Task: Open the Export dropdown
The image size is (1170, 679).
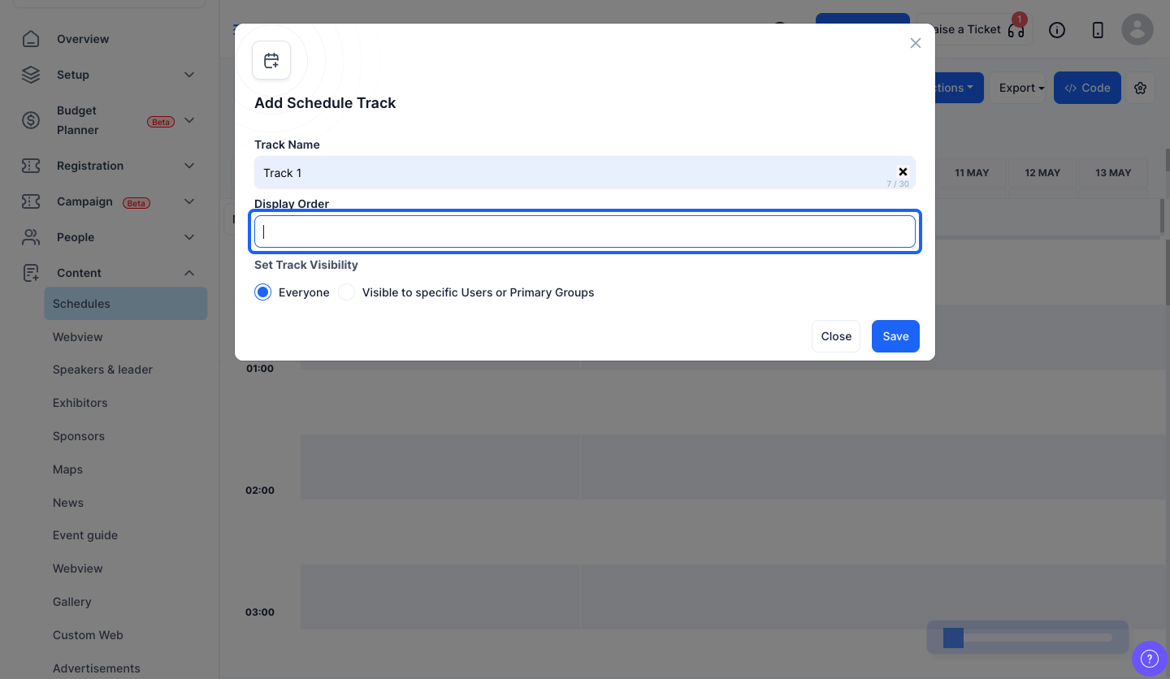Action: (1021, 88)
